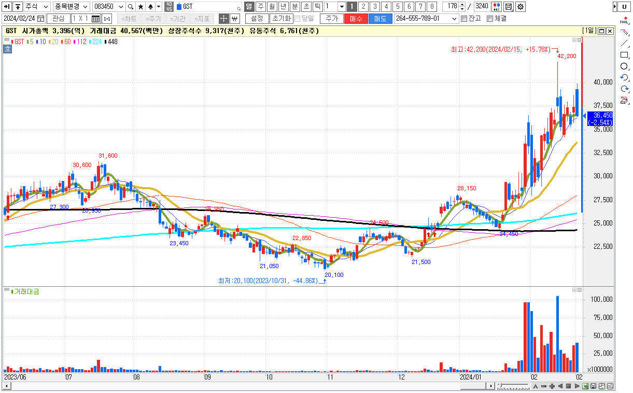This screenshot has width=633, height=393.
Task: Toggle the 당일 checkbox
Action: click(297, 19)
